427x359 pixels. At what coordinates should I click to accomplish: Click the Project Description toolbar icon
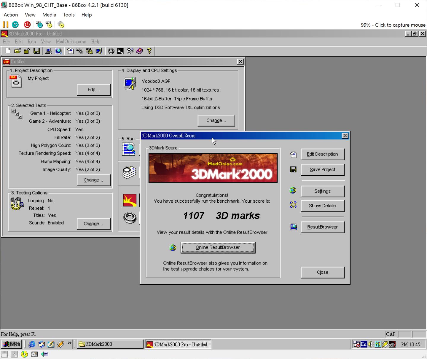70,51
